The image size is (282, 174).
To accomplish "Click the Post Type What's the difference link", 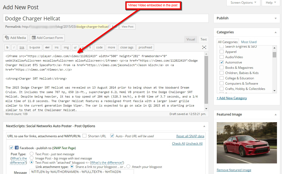I will point(19,161).
